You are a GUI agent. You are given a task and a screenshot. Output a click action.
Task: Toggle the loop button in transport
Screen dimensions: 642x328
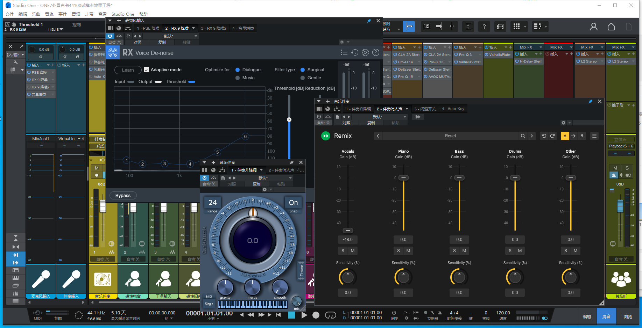coord(330,315)
